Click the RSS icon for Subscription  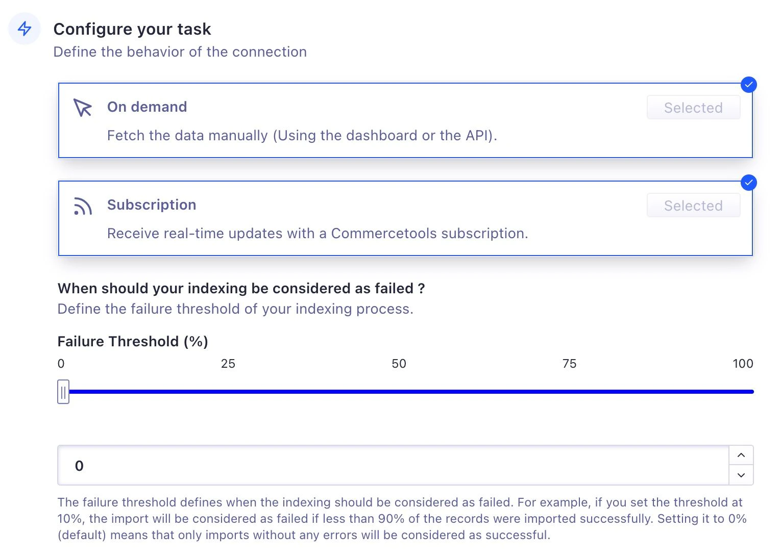[x=82, y=206]
